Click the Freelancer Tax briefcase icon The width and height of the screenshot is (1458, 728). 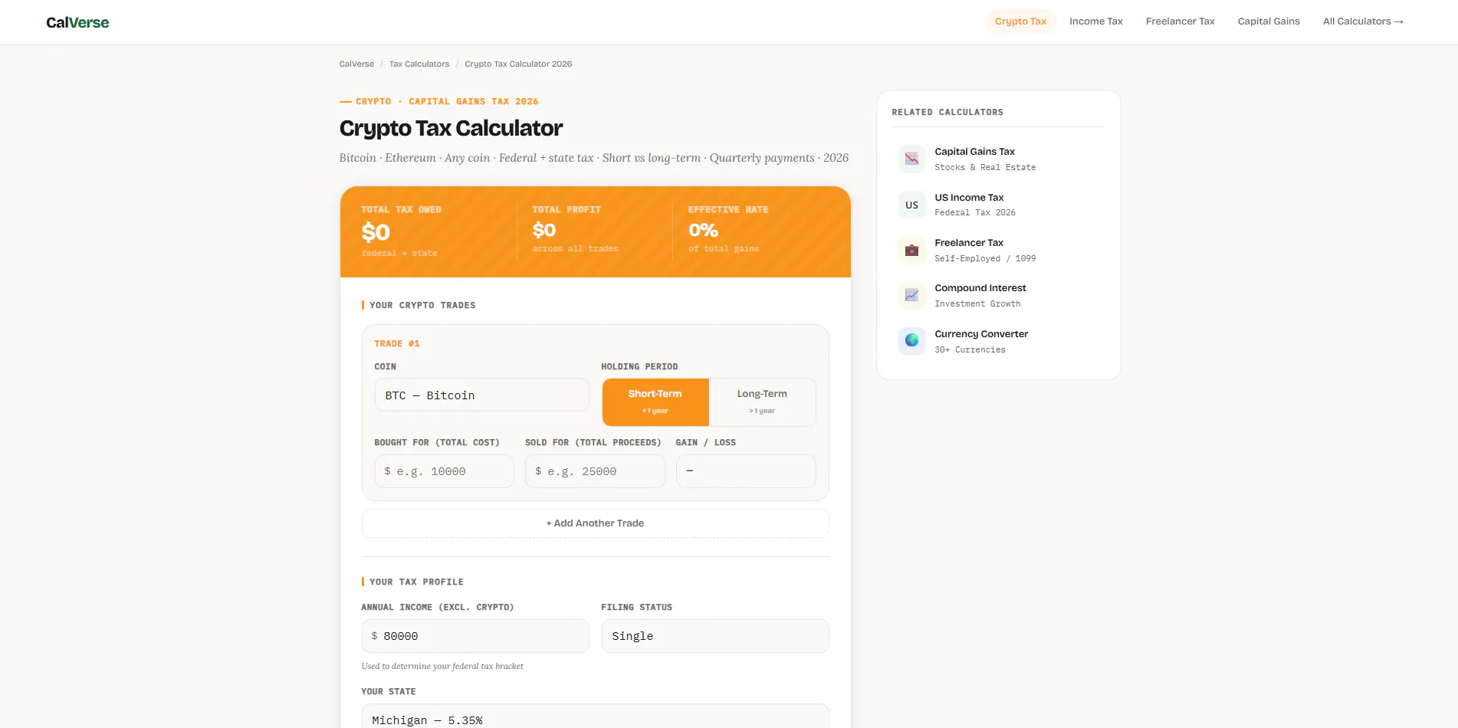[911, 250]
